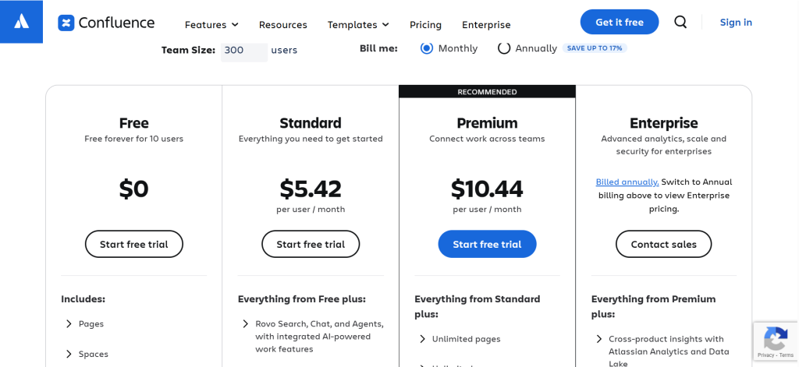
Task: Open search with the magnifier icon
Action: tap(680, 23)
